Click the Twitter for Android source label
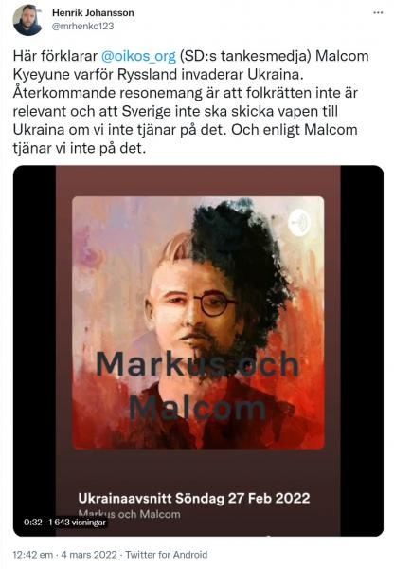 point(167,555)
